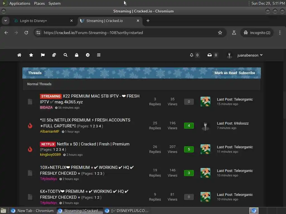Click juanabenson profile avatar

[229, 55]
